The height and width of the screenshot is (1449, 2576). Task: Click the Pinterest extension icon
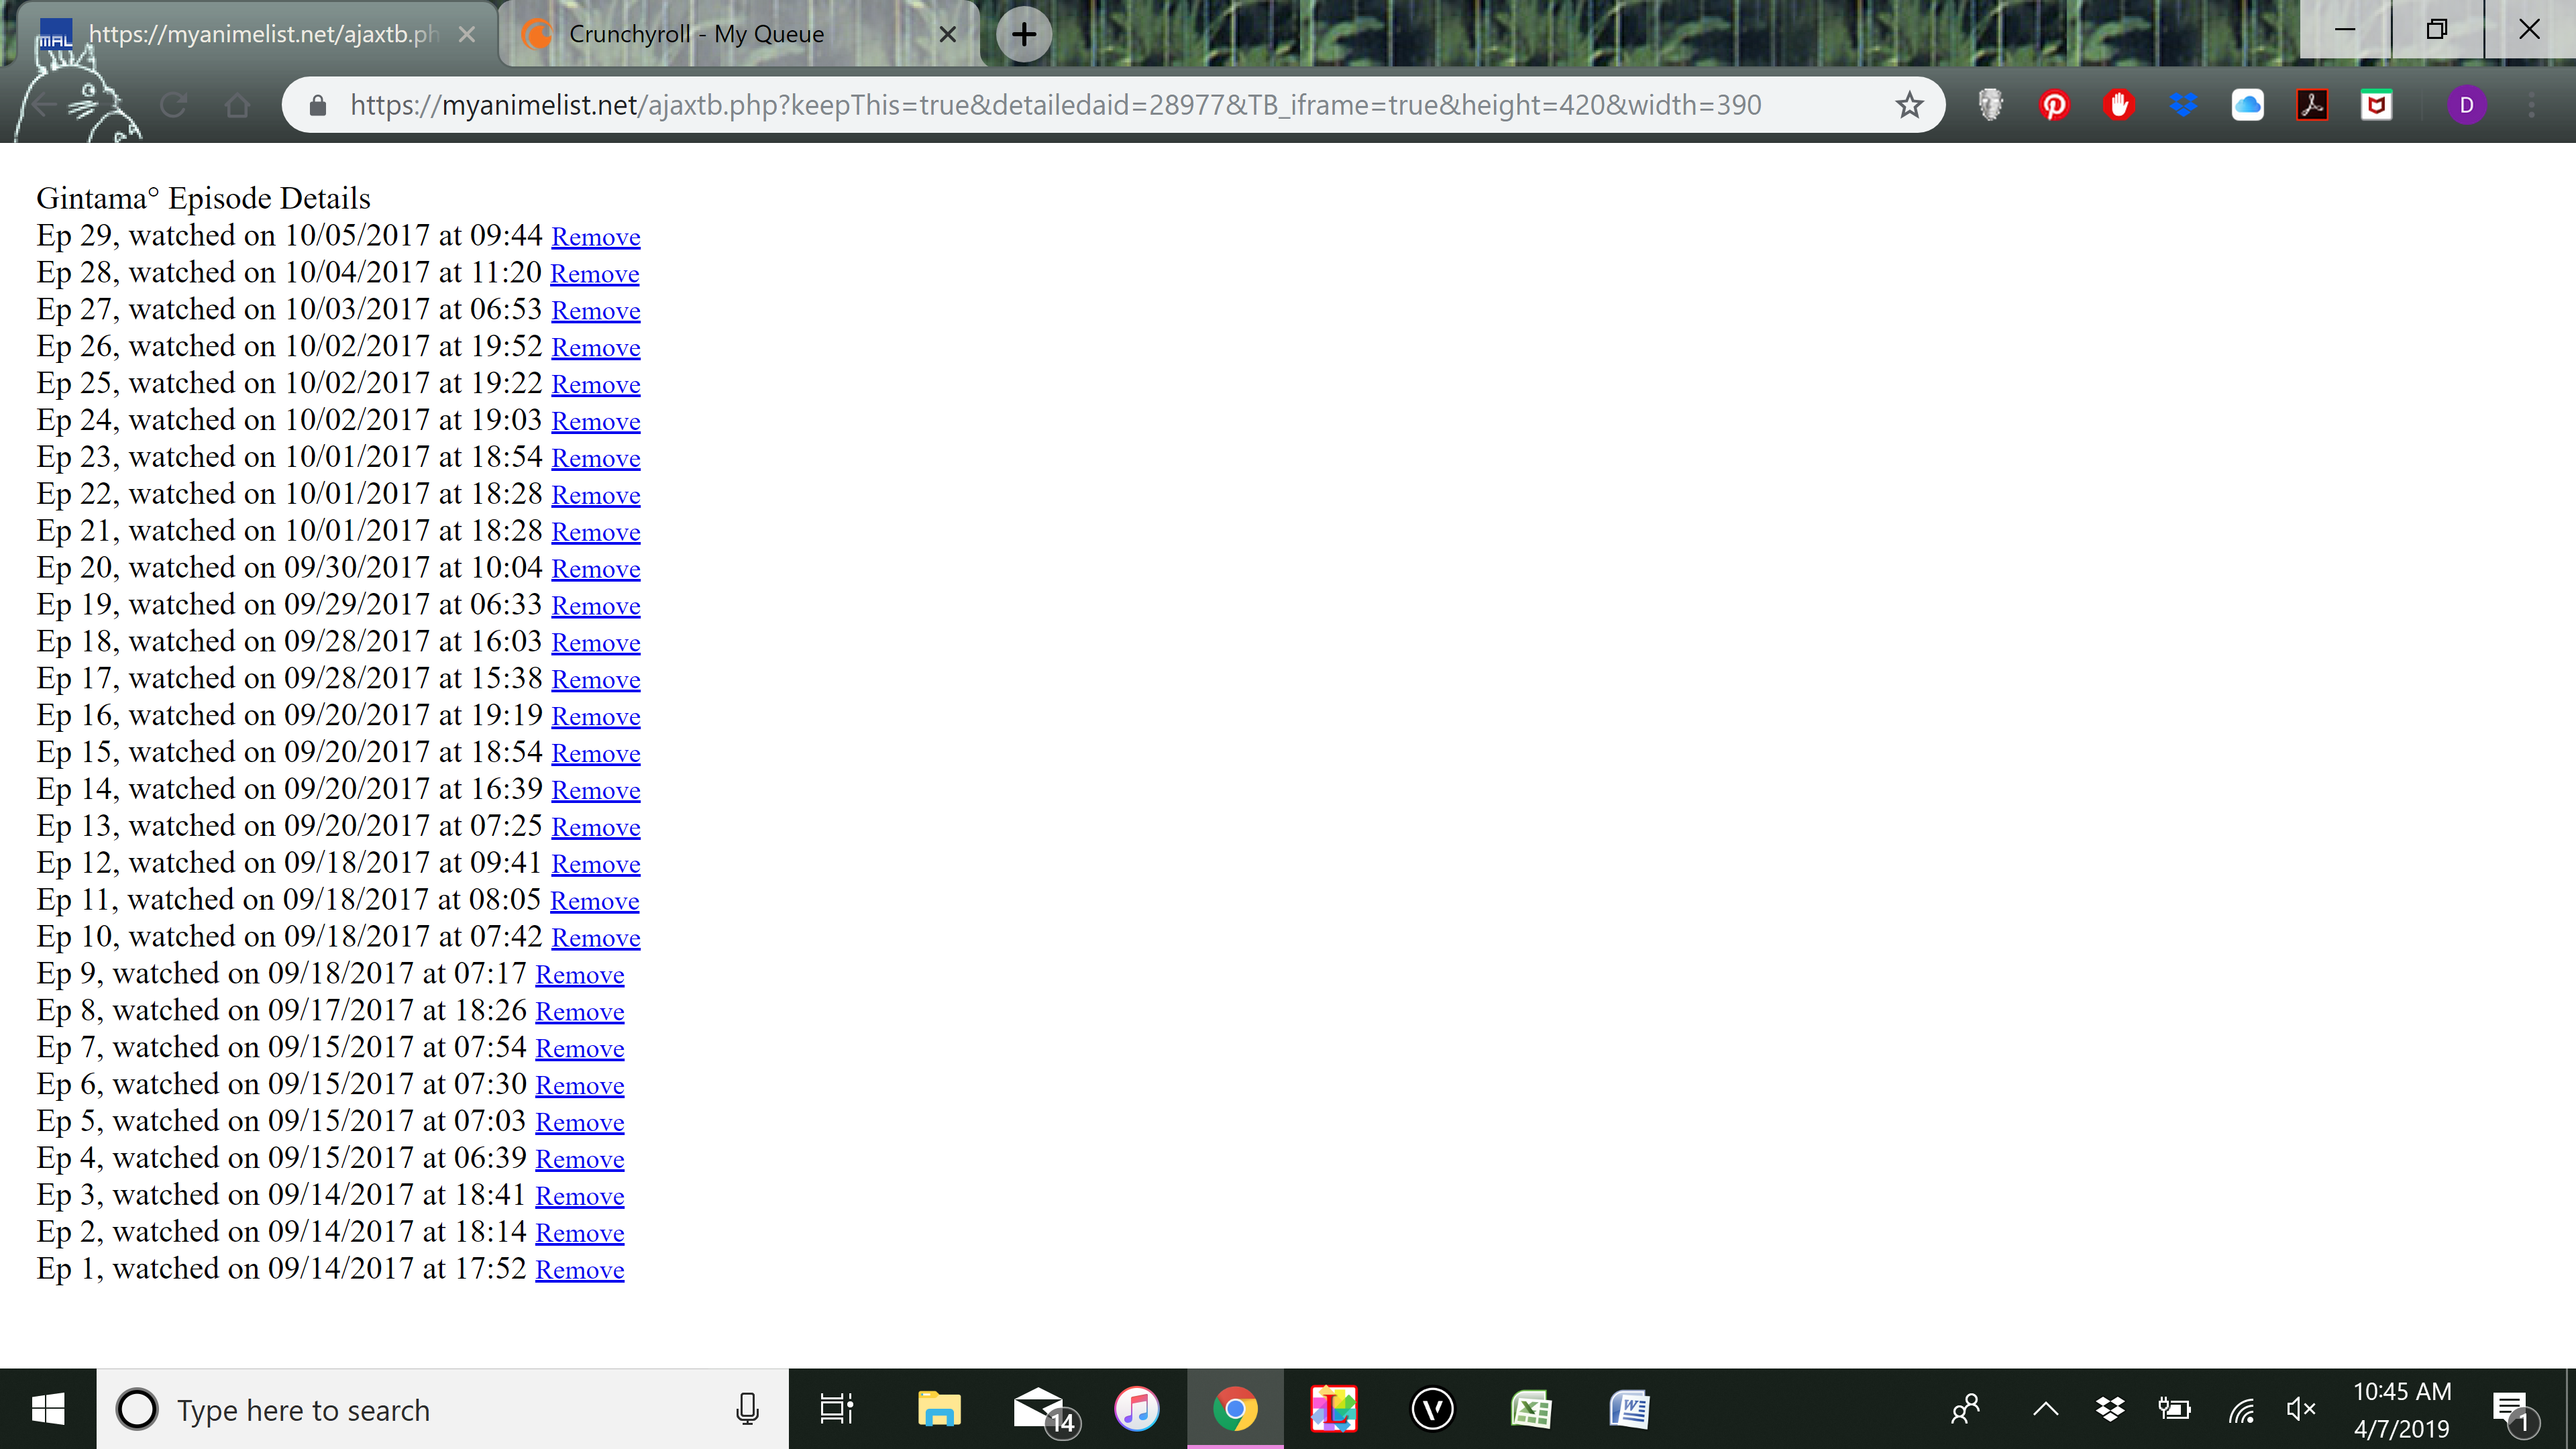[x=2054, y=105]
